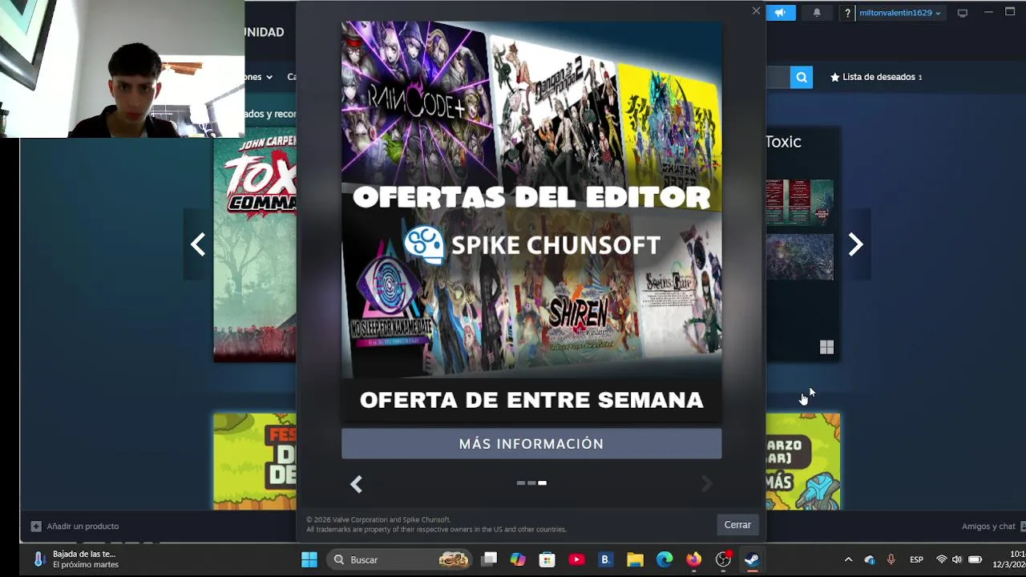Click the Windows platform icon on card
The height and width of the screenshot is (577, 1026).
point(826,347)
